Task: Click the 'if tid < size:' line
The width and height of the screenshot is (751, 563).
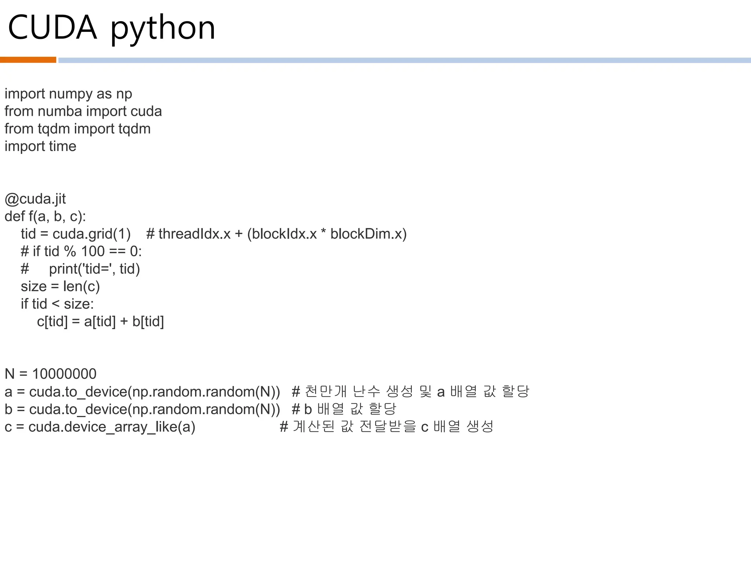Action: point(57,304)
